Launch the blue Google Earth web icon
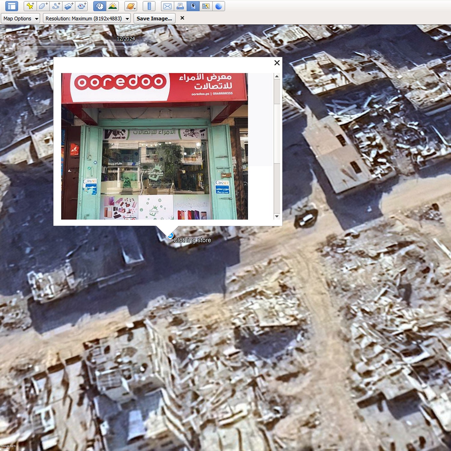This screenshot has width=451, height=451. pyautogui.click(x=219, y=6)
